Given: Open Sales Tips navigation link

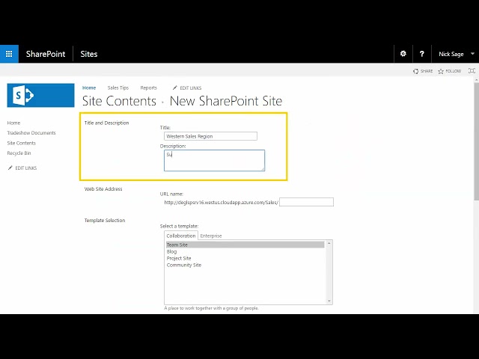Looking at the screenshot, I should coord(118,88).
